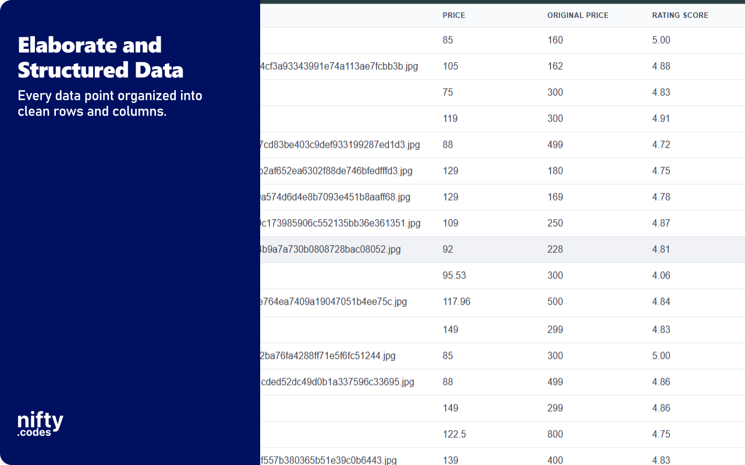Screen dimensions: 745x465
Task: Sort by the ORIGINAL PRICE column header
Action: coord(577,15)
